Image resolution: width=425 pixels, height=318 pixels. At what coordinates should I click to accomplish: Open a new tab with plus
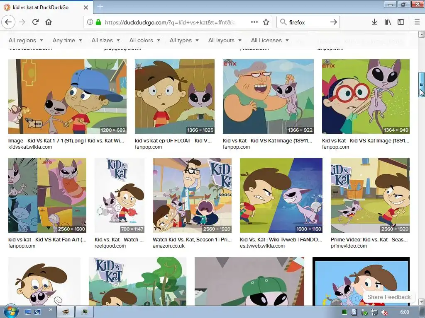(100, 7)
